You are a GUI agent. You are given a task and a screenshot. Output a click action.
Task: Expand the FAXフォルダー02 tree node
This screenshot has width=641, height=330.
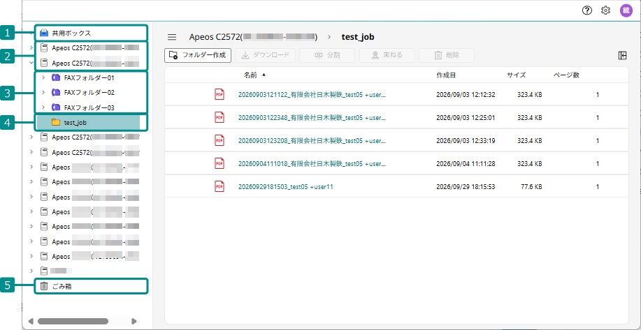pos(43,93)
